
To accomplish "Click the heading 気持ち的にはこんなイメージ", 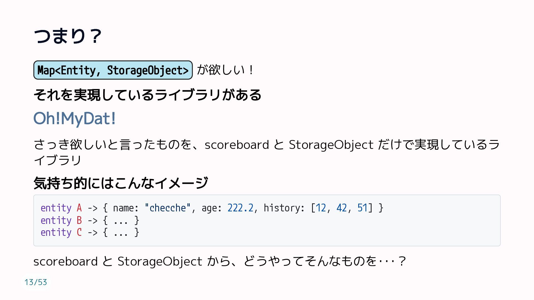I will coord(121,183).
